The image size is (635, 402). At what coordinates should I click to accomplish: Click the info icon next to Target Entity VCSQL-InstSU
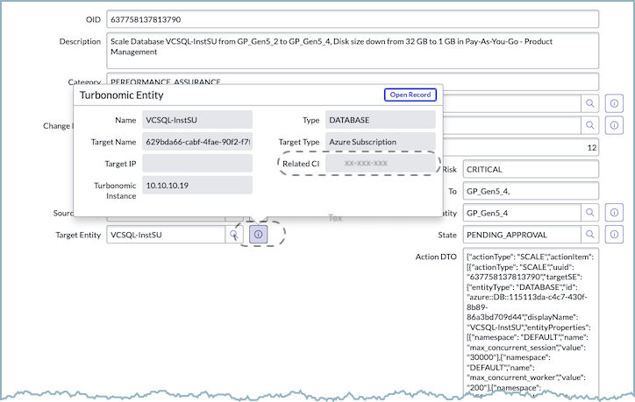(259, 235)
